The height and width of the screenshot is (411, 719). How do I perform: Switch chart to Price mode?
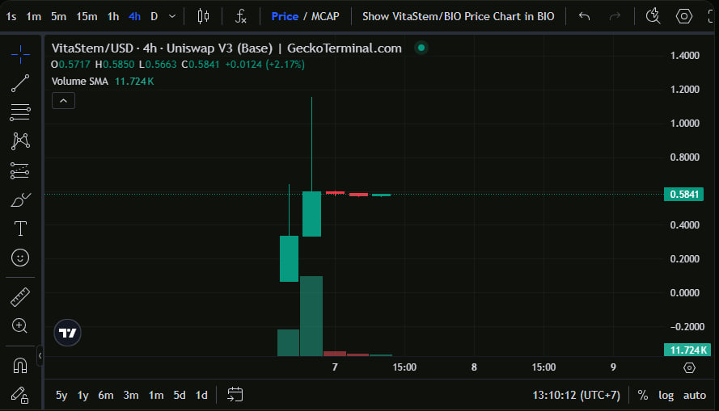(285, 16)
